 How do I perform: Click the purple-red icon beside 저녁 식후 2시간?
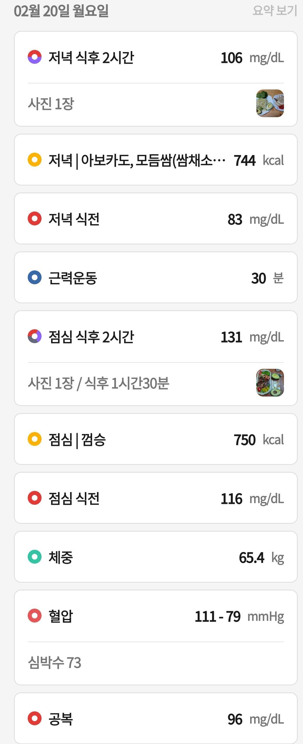point(35,57)
